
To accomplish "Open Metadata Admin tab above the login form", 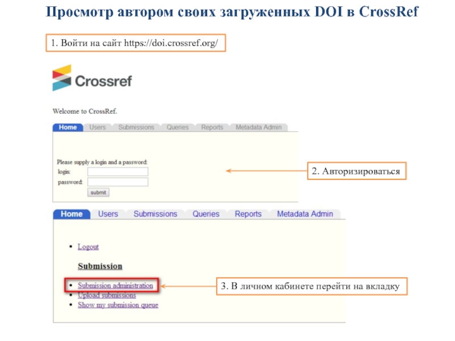I will click(x=258, y=127).
